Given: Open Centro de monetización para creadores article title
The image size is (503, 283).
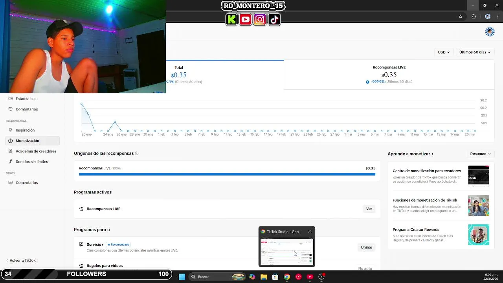Looking at the screenshot, I should coord(426,171).
